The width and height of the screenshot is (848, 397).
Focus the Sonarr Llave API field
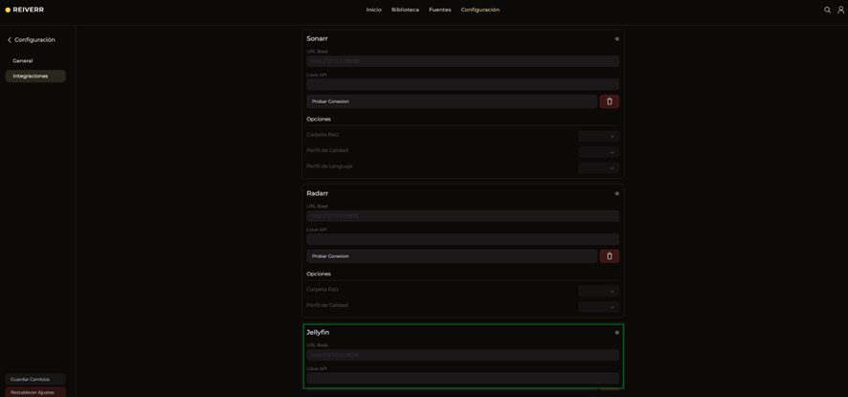coord(463,84)
